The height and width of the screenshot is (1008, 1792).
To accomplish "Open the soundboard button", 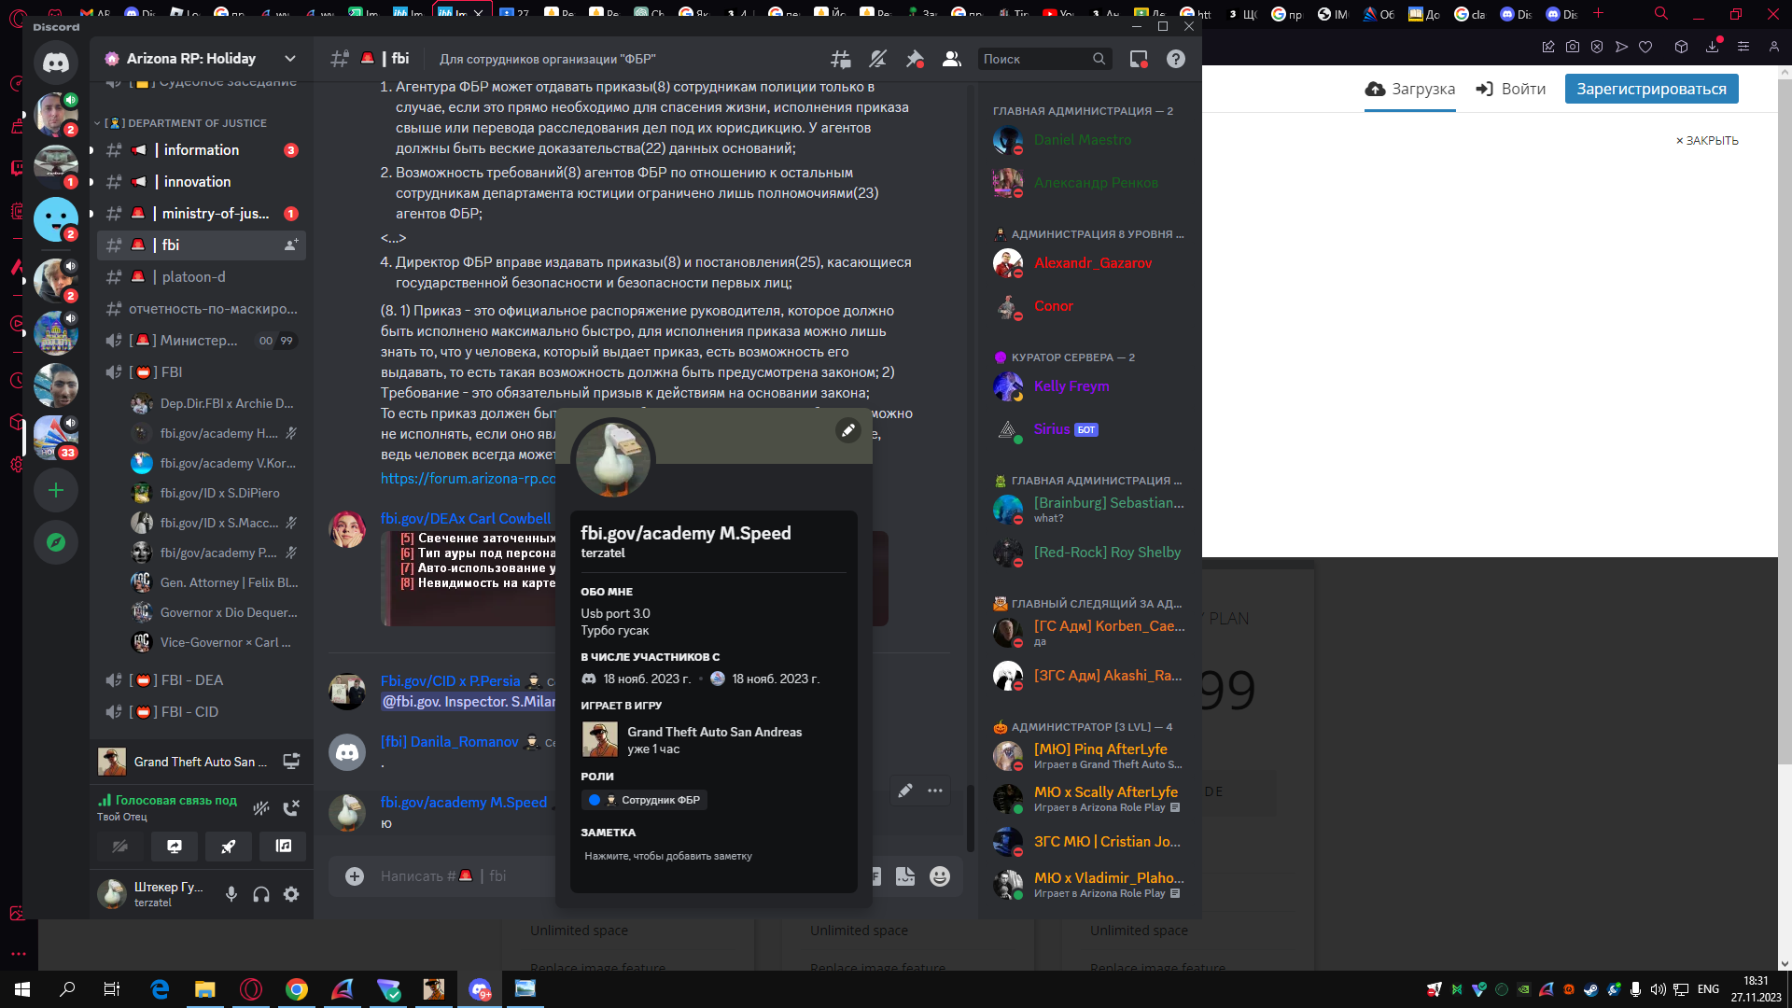I will [283, 847].
